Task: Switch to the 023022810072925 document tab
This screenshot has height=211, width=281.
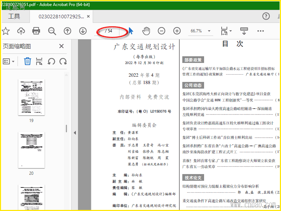Action: [61, 17]
